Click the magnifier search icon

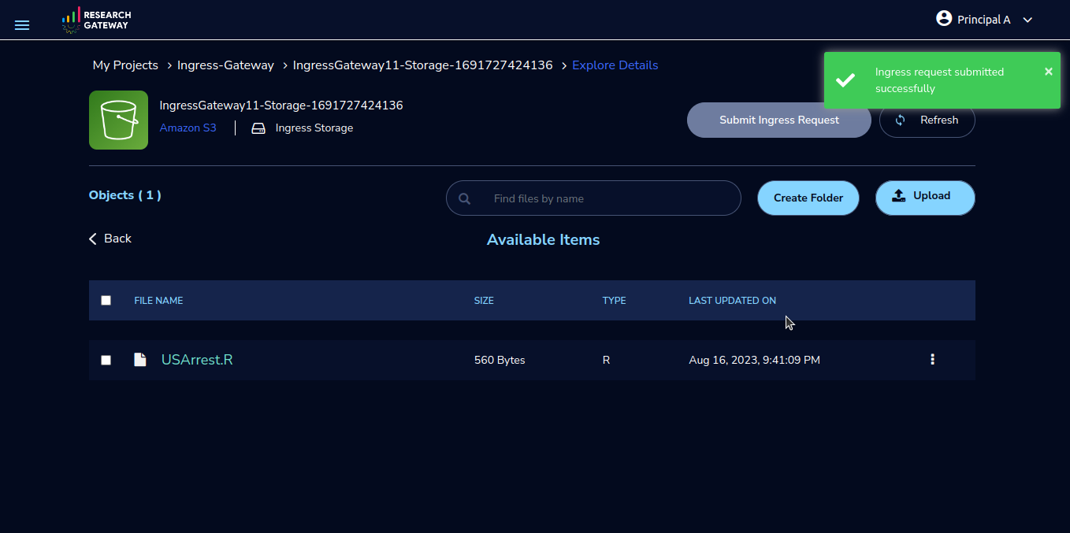pyautogui.click(x=465, y=198)
